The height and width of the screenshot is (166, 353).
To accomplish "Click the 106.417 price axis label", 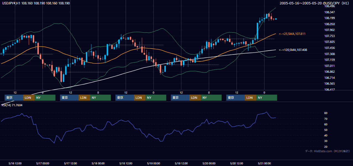I will pos(330,90).
